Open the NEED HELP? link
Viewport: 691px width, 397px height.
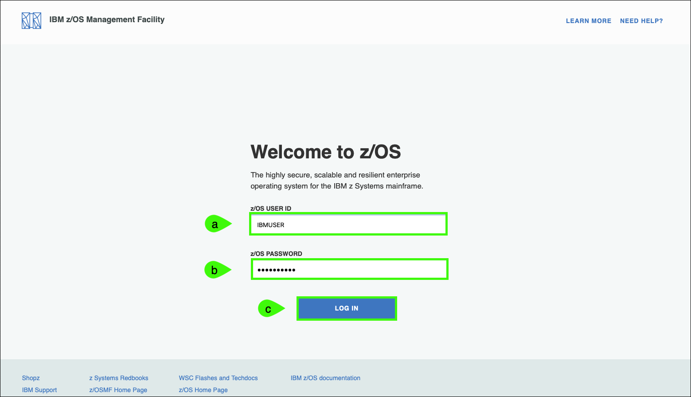point(641,21)
